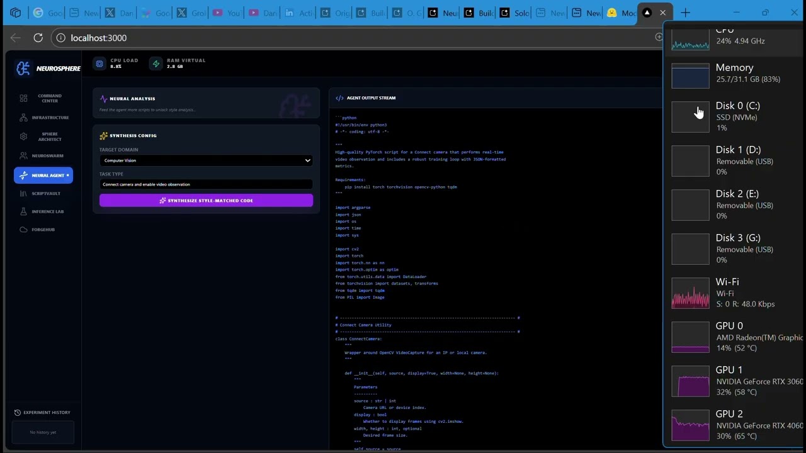Select Disk 1 (D:) performance item
The image size is (806, 453).
click(x=734, y=161)
